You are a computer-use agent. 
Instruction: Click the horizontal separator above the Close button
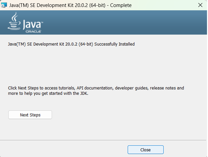pyautogui.click(x=103, y=140)
